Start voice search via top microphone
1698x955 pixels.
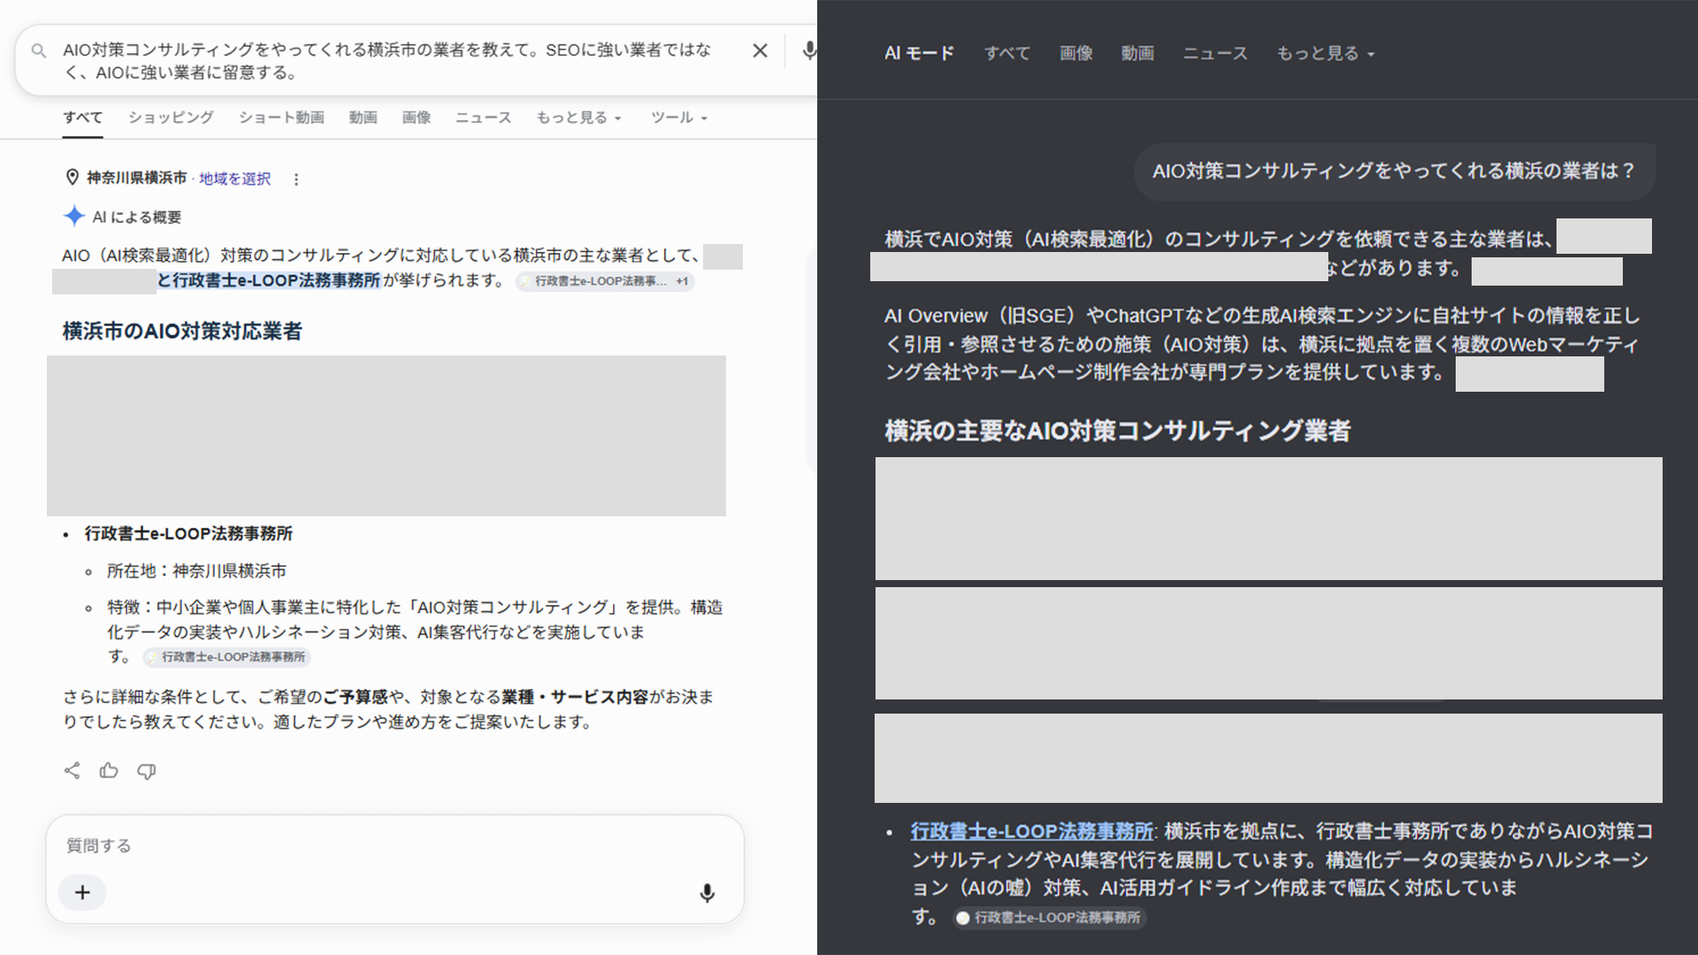(808, 51)
